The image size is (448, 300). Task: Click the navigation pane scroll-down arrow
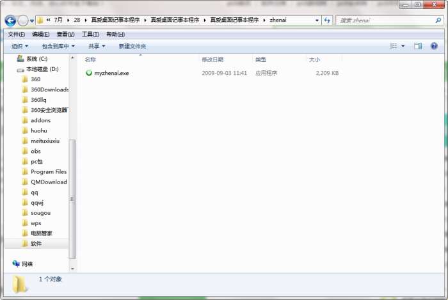(72, 269)
